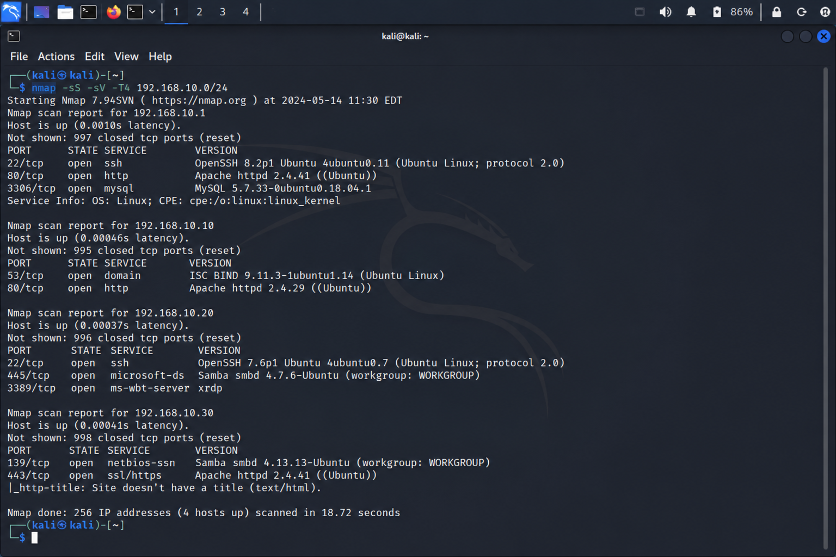Click the 86% battery percentage label
Screen dimensions: 836x557
(741, 12)
